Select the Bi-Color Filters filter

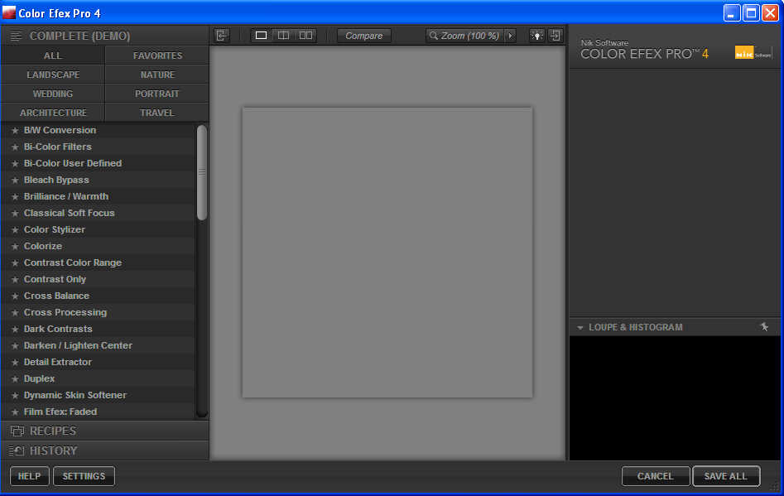click(x=98, y=147)
